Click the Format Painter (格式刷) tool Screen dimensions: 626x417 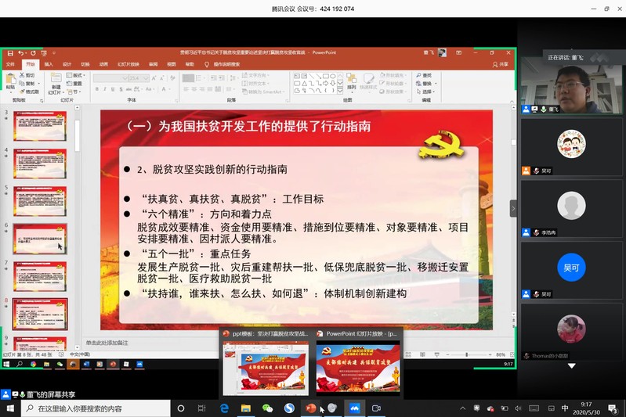pos(30,92)
